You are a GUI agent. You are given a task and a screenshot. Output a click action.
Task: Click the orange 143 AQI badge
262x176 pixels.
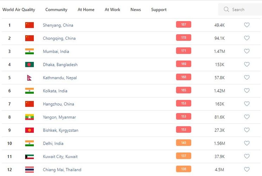(184, 143)
